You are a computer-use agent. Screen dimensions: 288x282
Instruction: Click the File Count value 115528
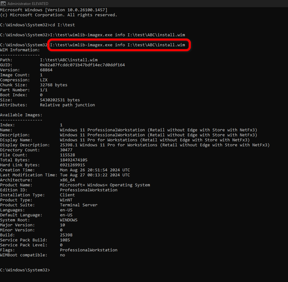[67, 155]
